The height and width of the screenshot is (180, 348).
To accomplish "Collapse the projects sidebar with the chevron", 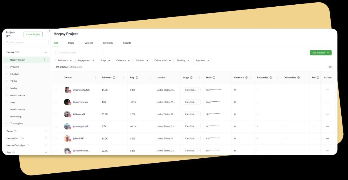I will [x=49, y=31].
